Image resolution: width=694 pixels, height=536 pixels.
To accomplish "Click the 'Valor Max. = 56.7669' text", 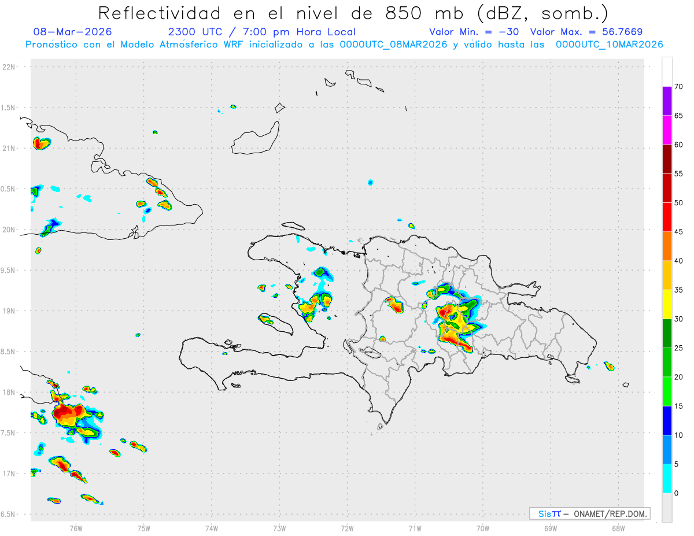I will tap(586, 32).
